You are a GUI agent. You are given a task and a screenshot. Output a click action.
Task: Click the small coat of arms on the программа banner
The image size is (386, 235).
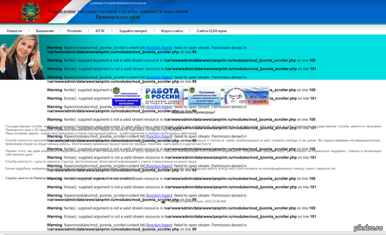pos(192,90)
